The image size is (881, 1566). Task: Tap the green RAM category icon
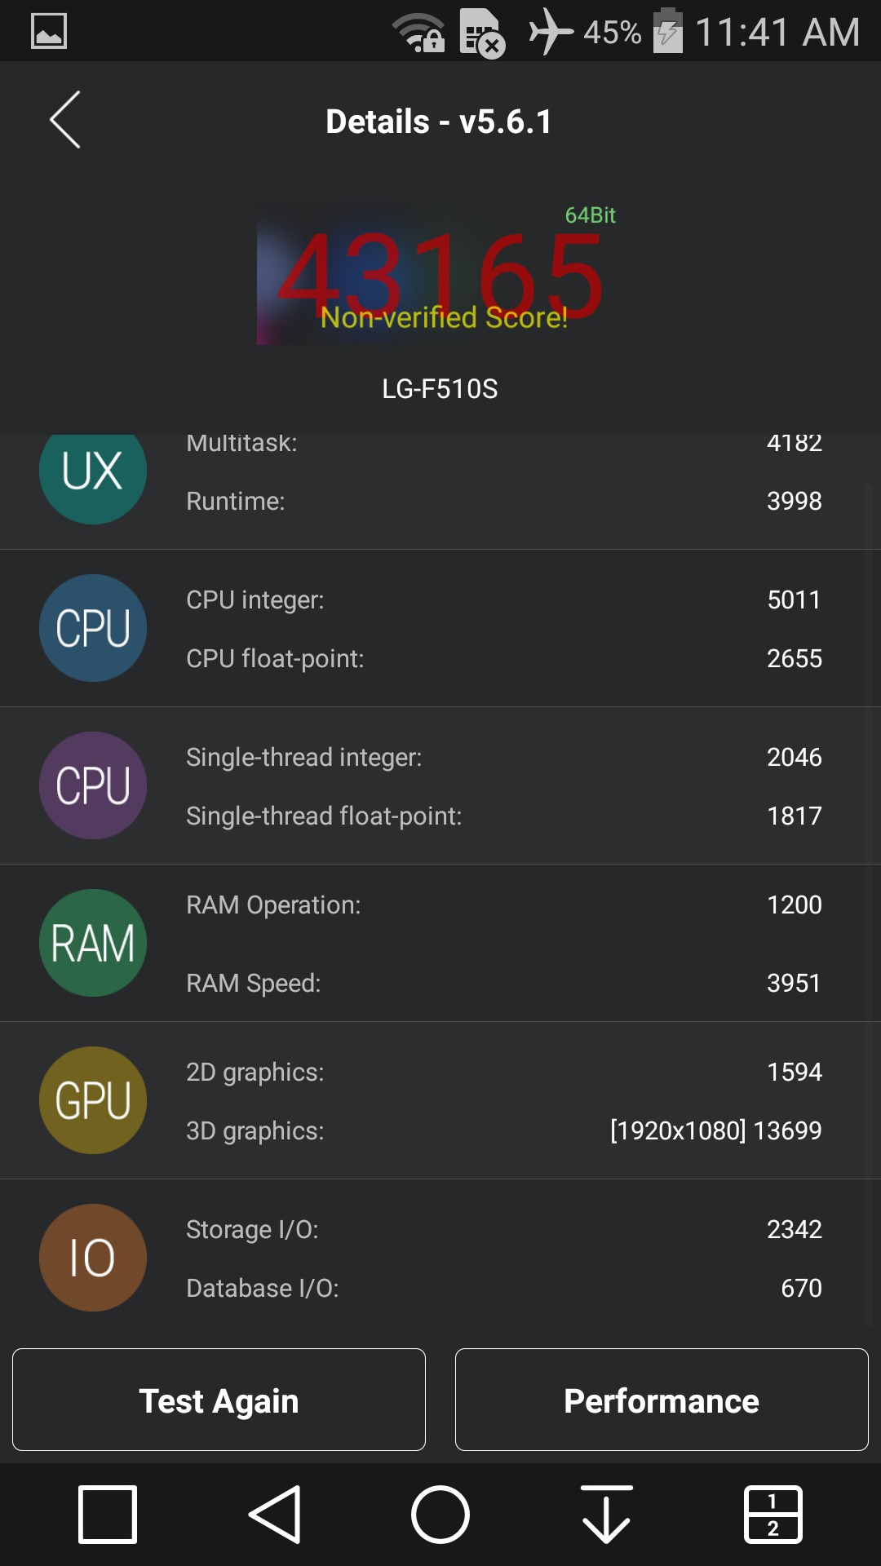point(93,943)
